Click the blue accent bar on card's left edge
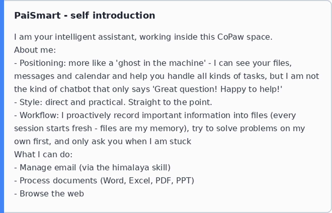 (2, 106)
